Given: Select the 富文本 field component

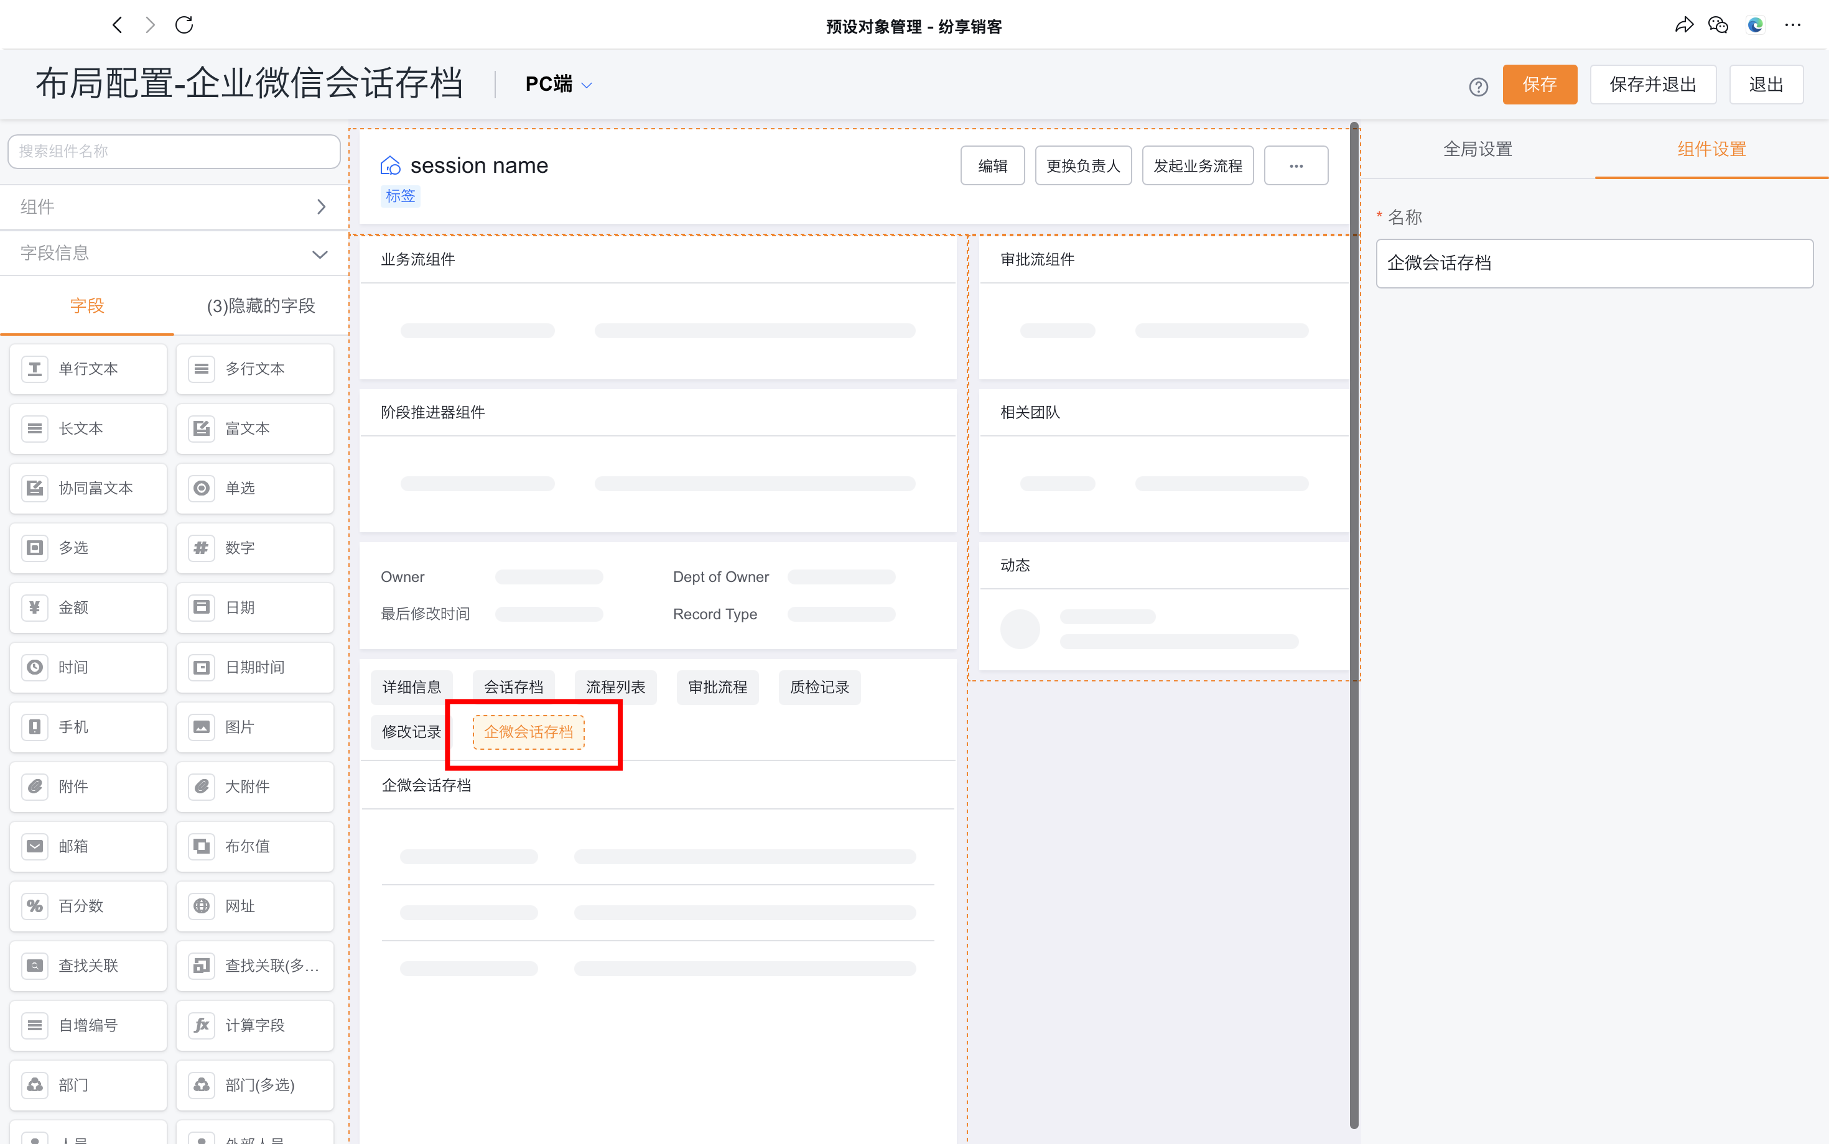Looking at the screenshot, I should point(254,429).
